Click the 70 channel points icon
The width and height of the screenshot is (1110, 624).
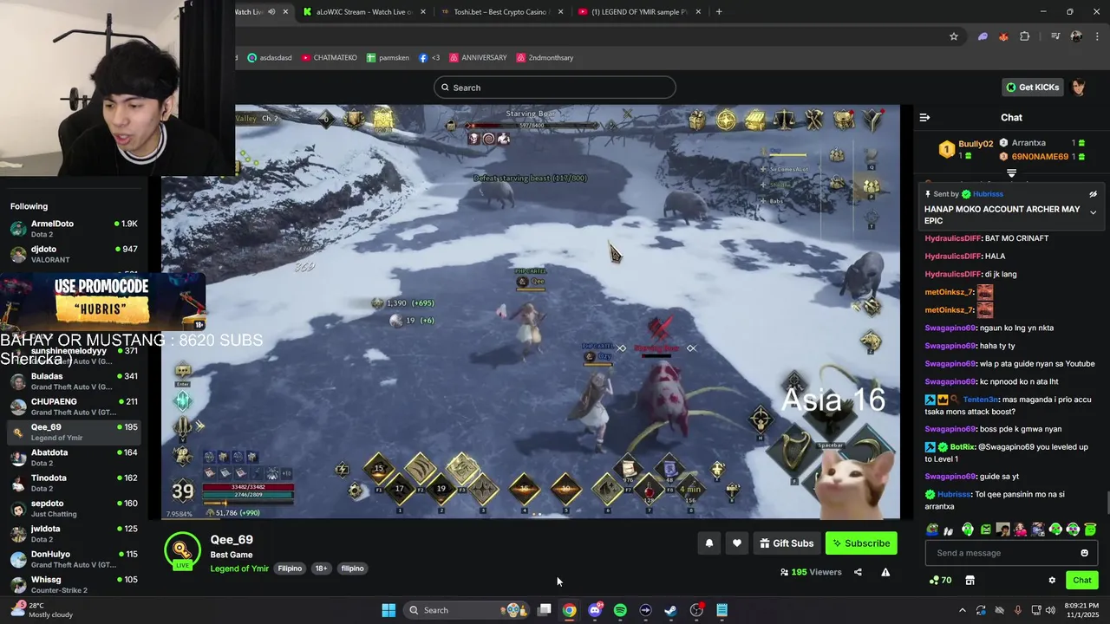tap(940, 580)
